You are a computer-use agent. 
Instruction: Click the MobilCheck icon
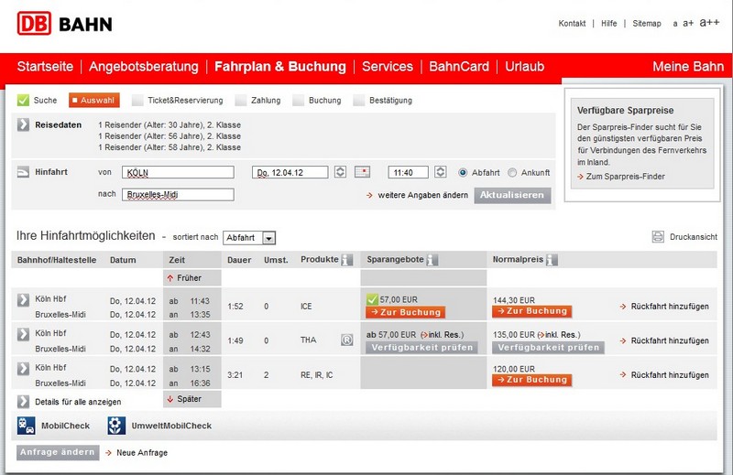27,426
